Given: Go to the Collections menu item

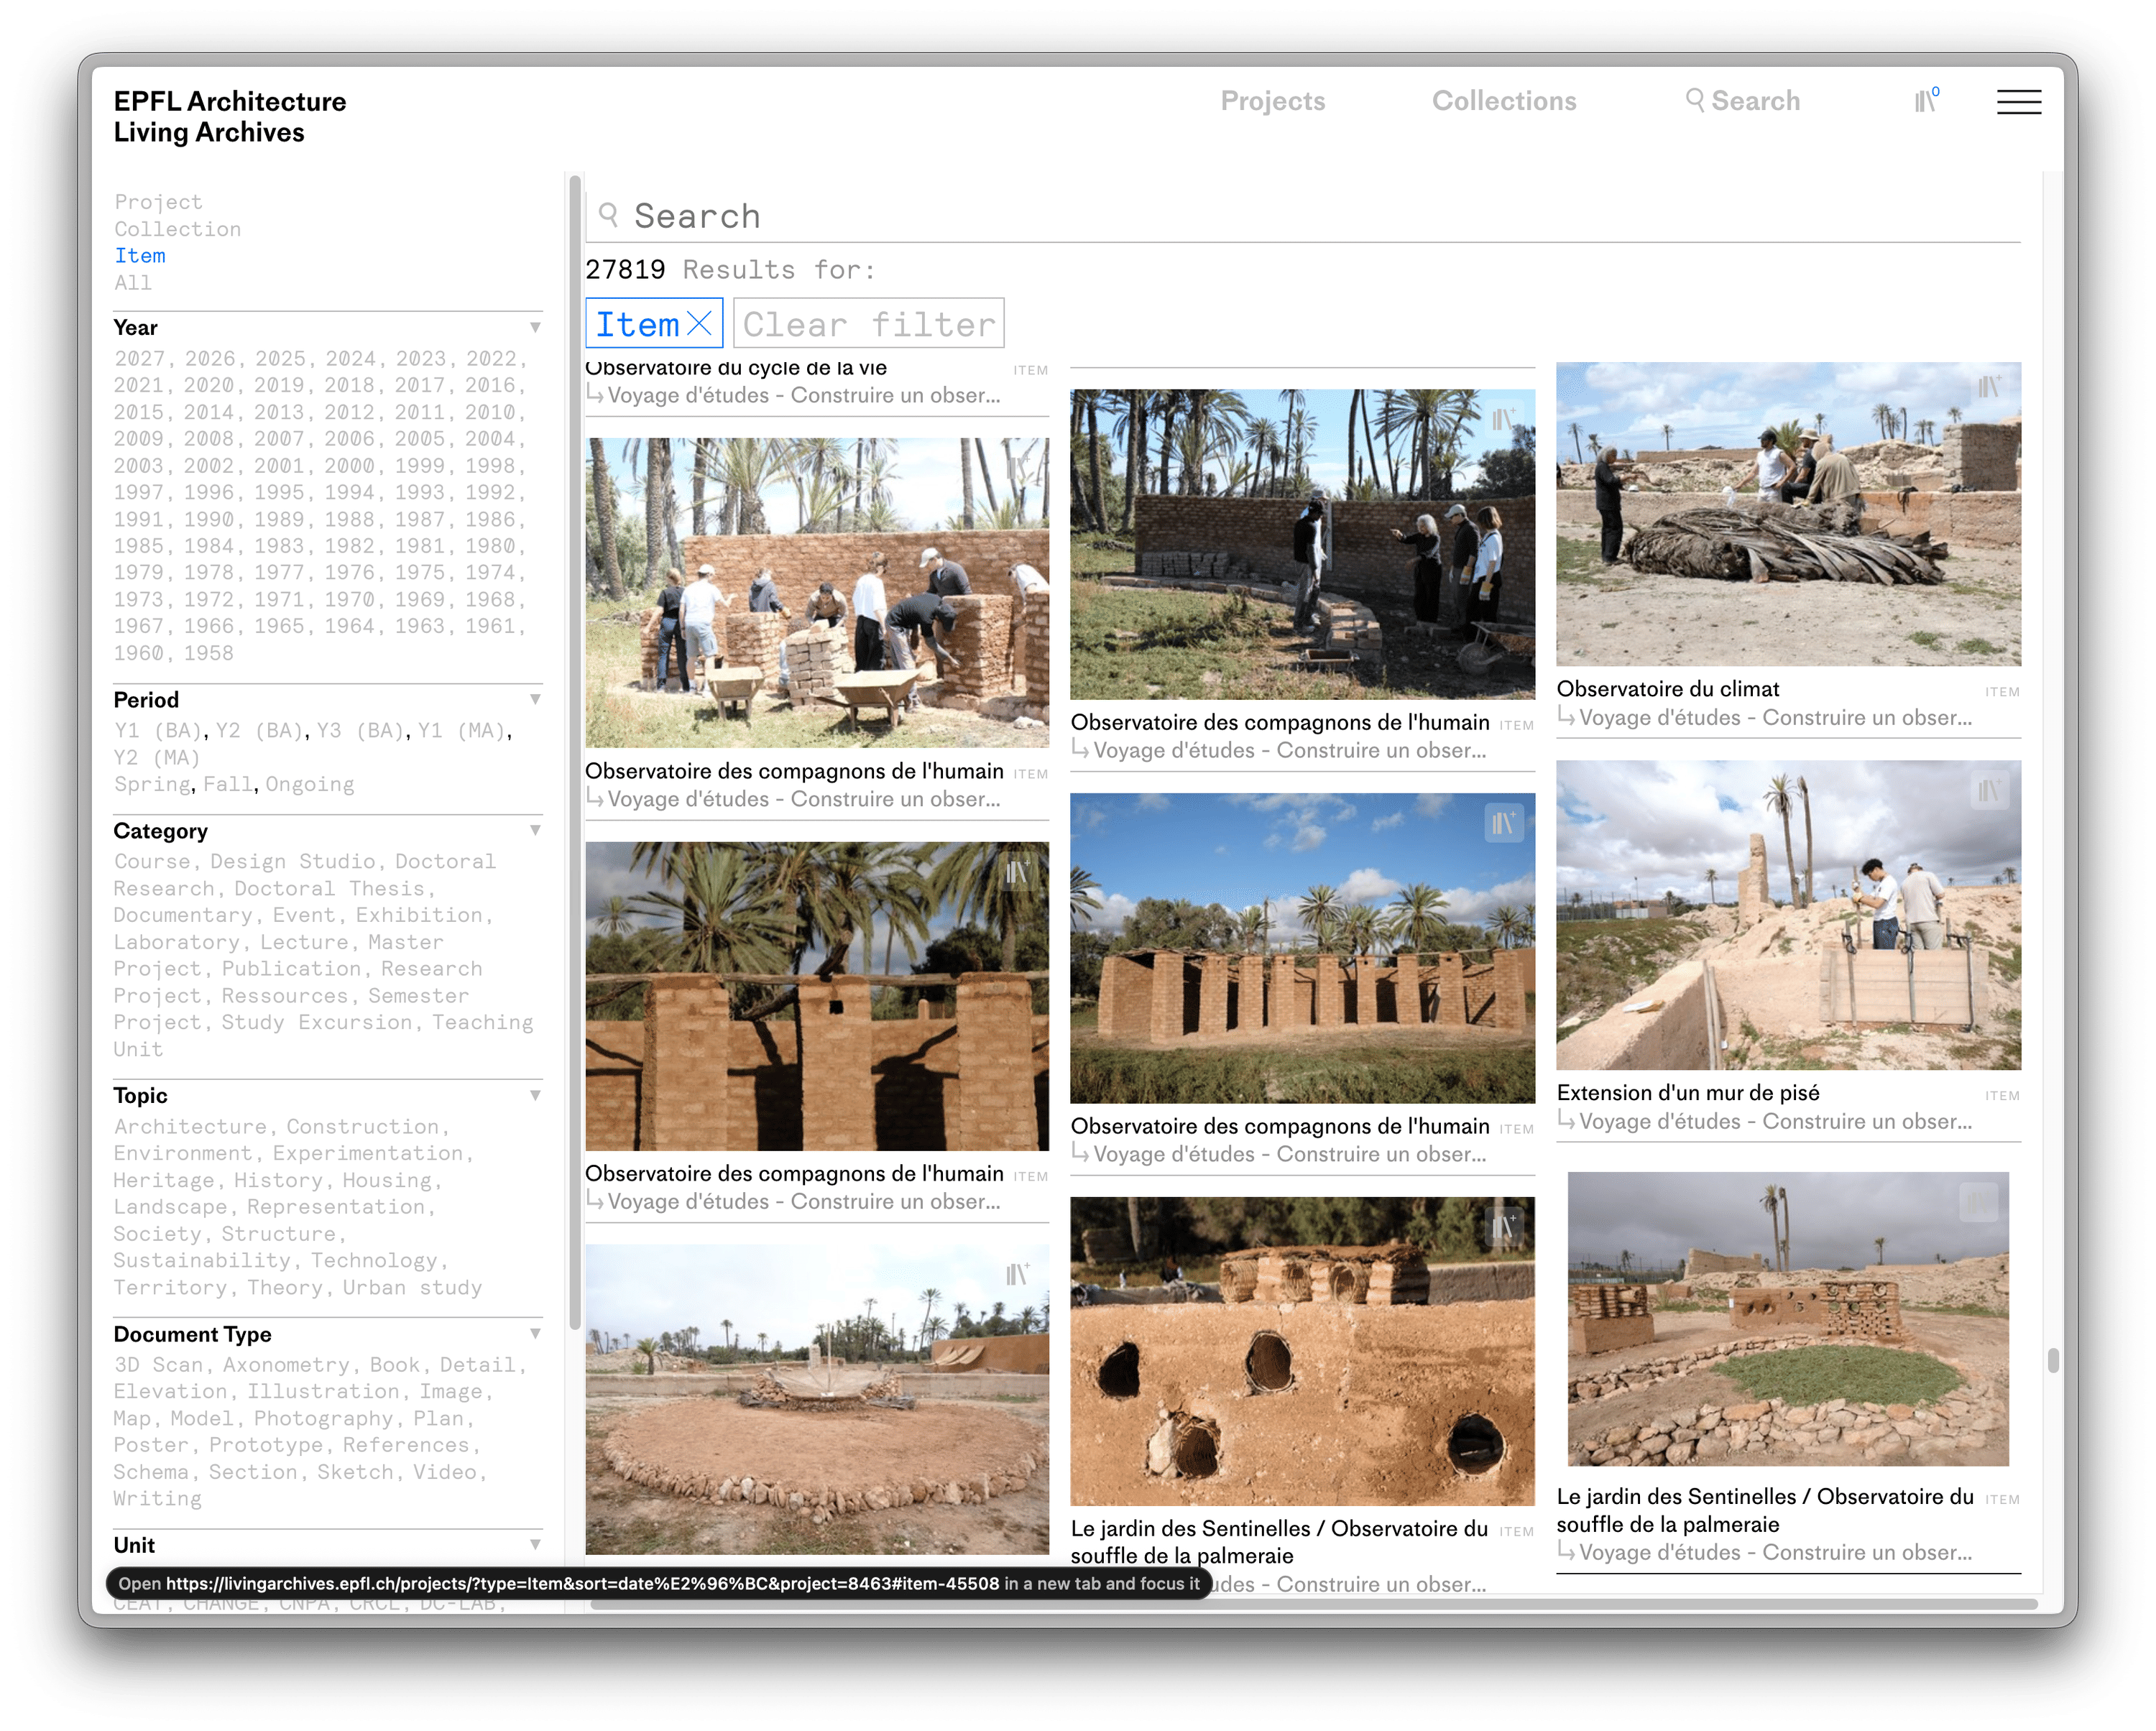Looking at the screenshot, I should tap(1503, 101).
